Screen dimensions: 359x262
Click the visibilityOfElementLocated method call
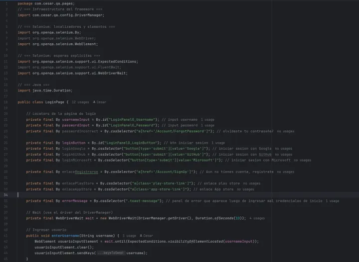pyautogui.click(x=195, y=242)
